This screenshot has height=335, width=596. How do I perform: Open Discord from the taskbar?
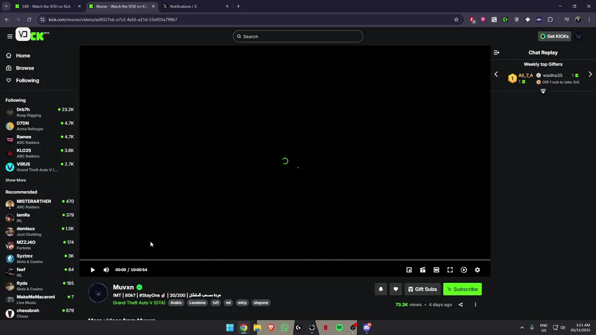pyautogui.click(x=367, y=328)
